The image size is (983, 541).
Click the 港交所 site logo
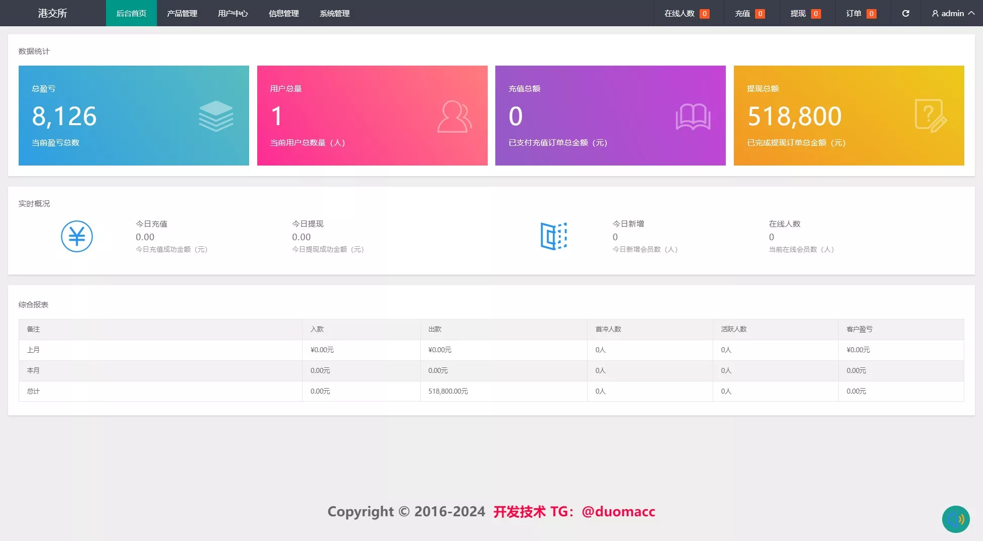(52, 13)
